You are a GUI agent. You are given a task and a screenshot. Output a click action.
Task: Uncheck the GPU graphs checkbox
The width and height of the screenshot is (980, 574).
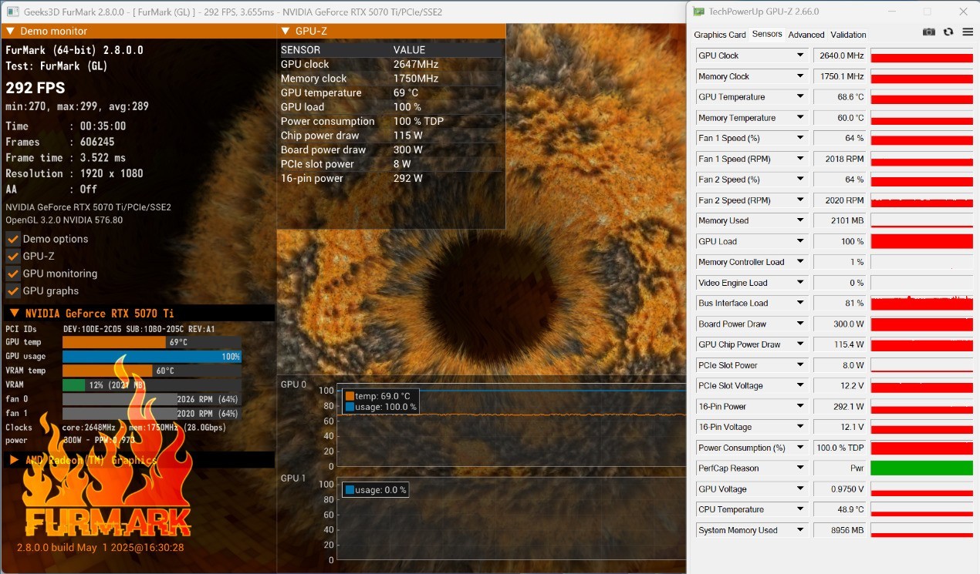[13, 290]
